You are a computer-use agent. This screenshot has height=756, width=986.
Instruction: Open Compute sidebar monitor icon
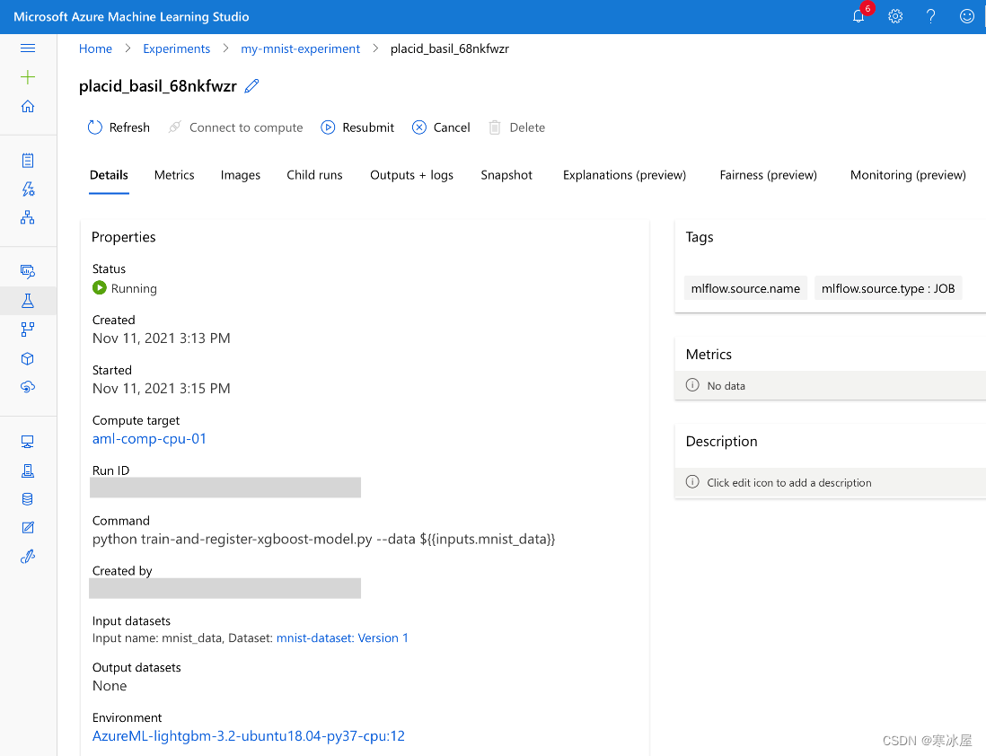(28, 442)
